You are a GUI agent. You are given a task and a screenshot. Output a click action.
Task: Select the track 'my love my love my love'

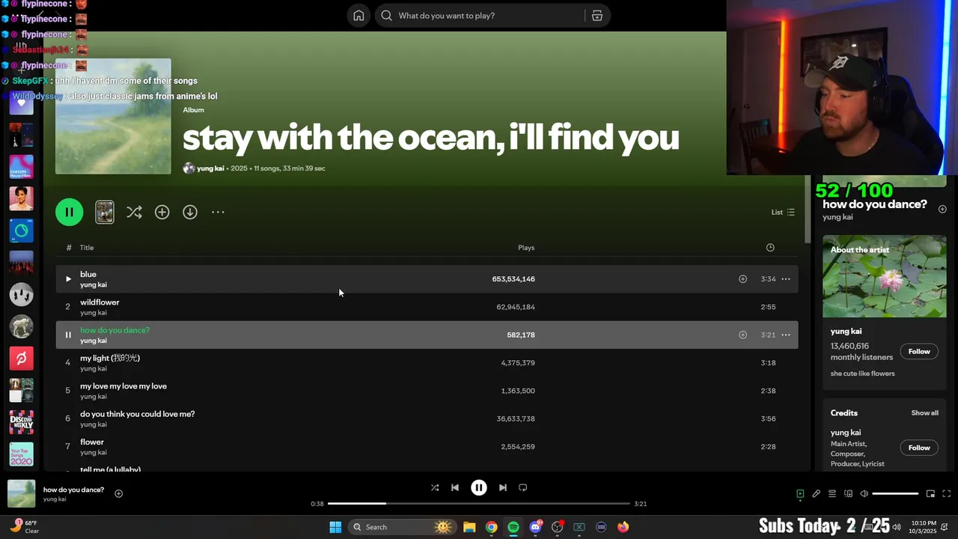point(427,391)
